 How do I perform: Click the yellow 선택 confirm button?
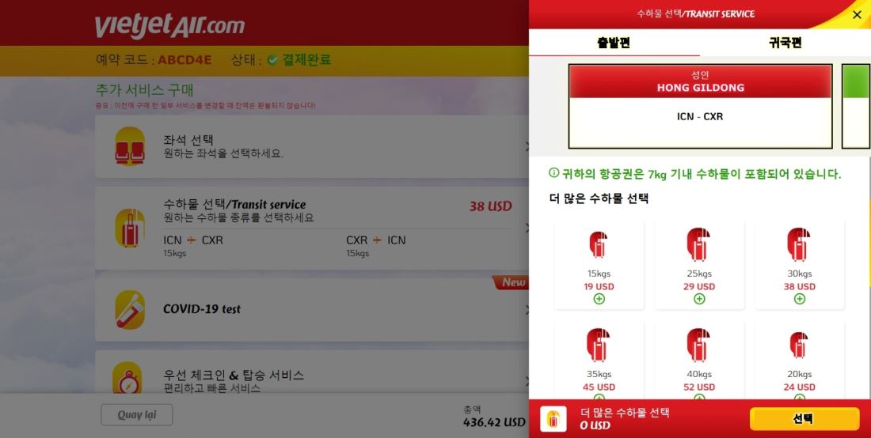[804, 418]
